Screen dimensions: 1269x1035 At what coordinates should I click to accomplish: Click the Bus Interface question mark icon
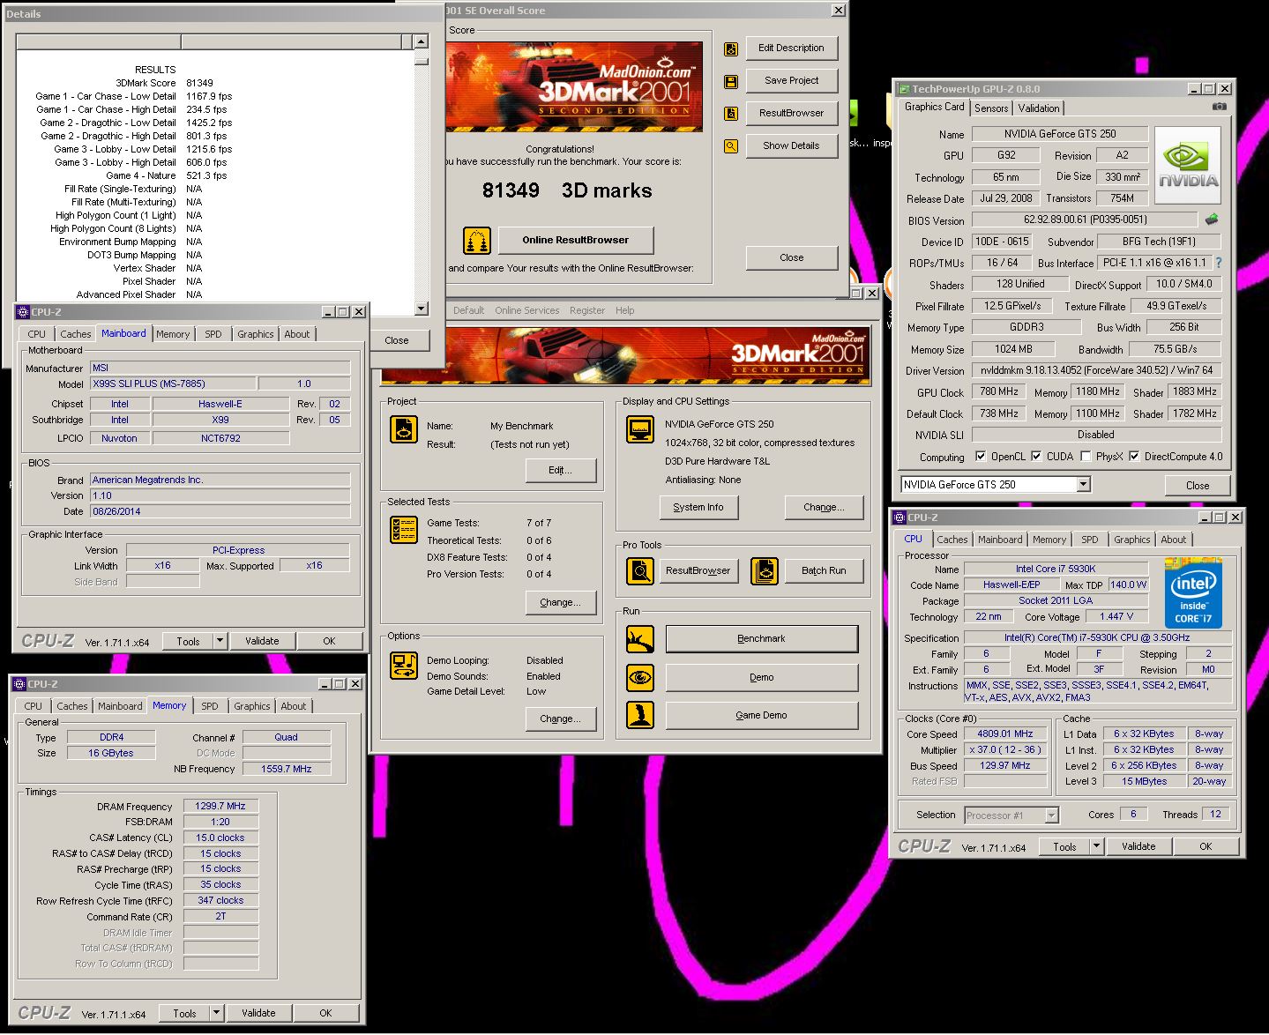(1219, 263)
